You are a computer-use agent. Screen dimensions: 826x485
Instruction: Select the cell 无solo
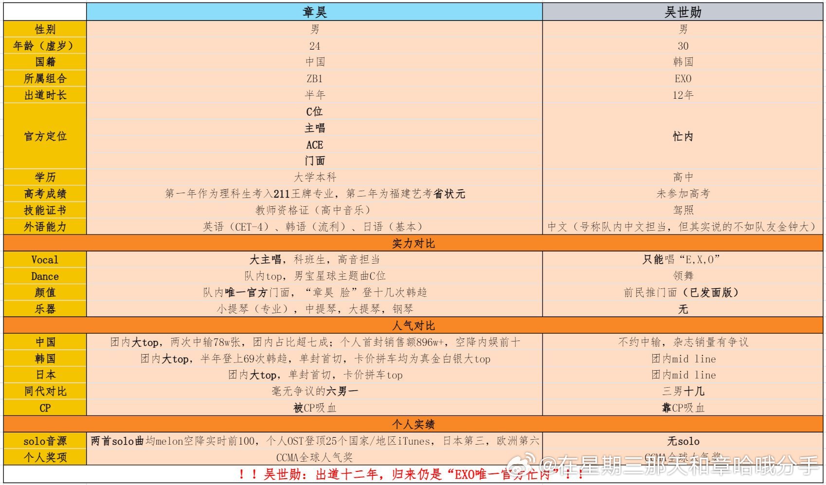pos(682,441)
